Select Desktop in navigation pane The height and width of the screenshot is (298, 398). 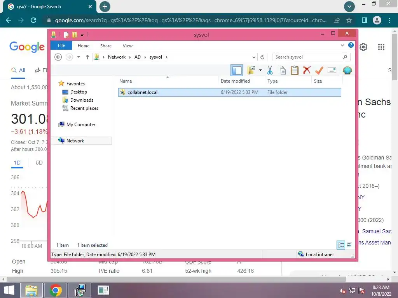point(75,92)
